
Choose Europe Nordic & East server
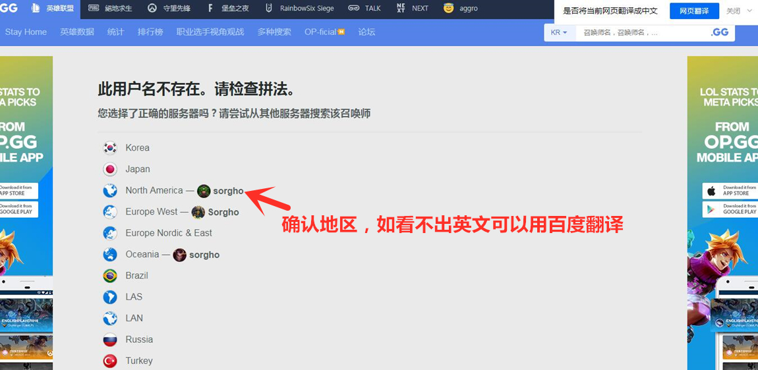(x=169, y=233)
